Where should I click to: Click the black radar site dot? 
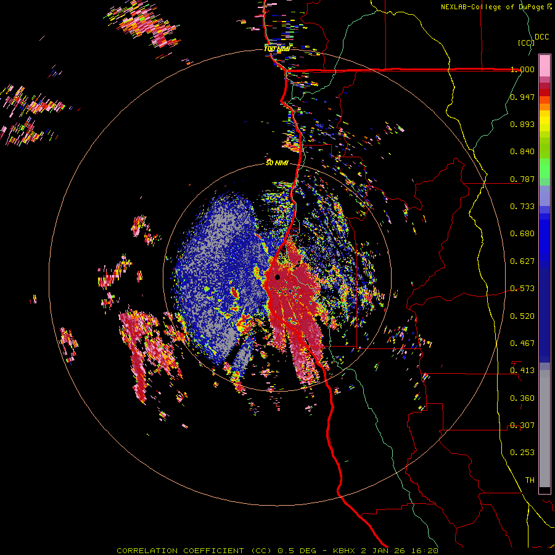click(x=277, y=277)
